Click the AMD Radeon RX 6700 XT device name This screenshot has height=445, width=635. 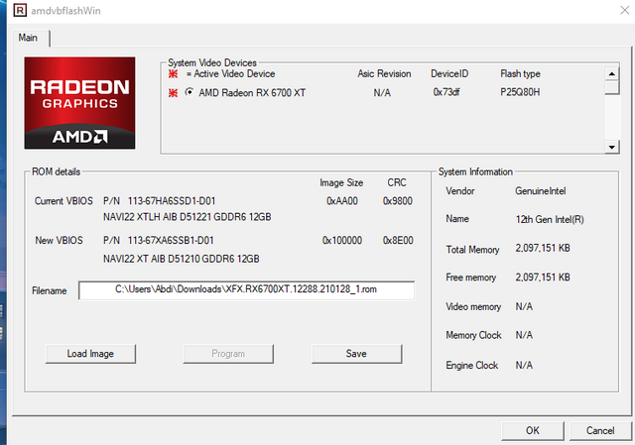point(252,93)
